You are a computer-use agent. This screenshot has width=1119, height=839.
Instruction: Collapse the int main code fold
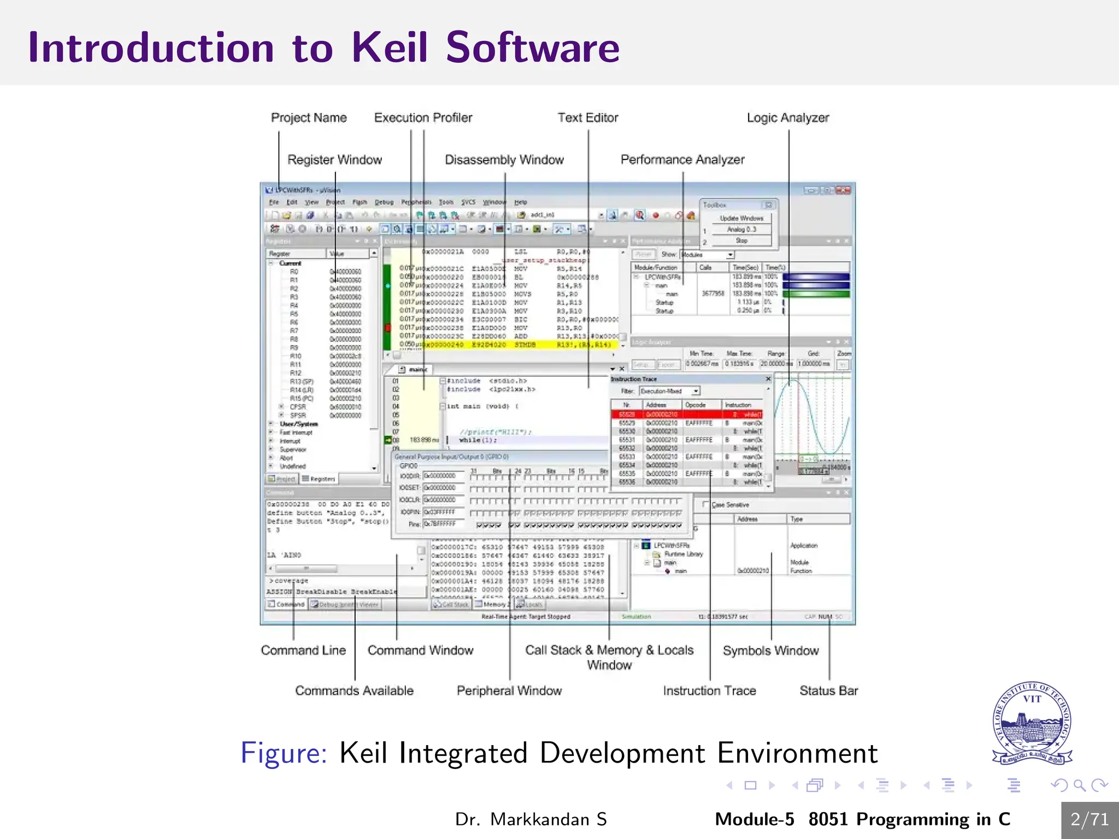coord(442,406)
